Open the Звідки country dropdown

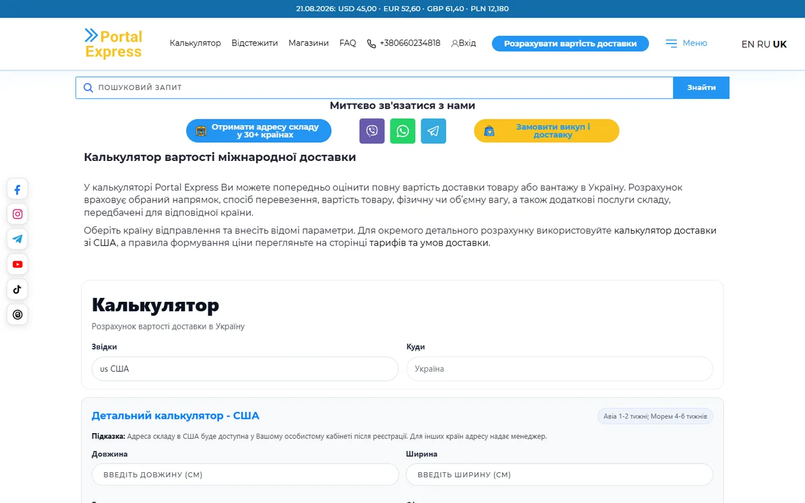tap(245, 369)
